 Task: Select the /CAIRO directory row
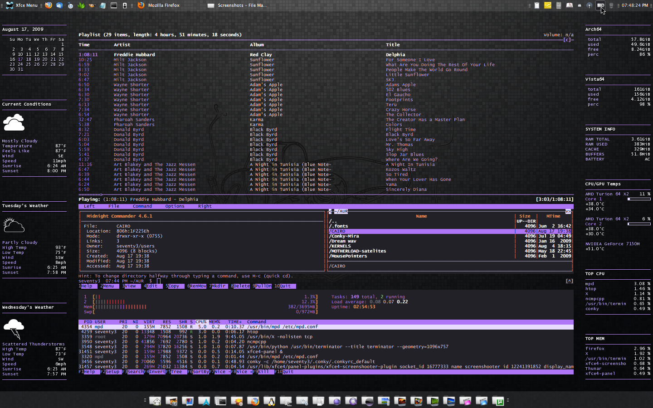[450, 231]
